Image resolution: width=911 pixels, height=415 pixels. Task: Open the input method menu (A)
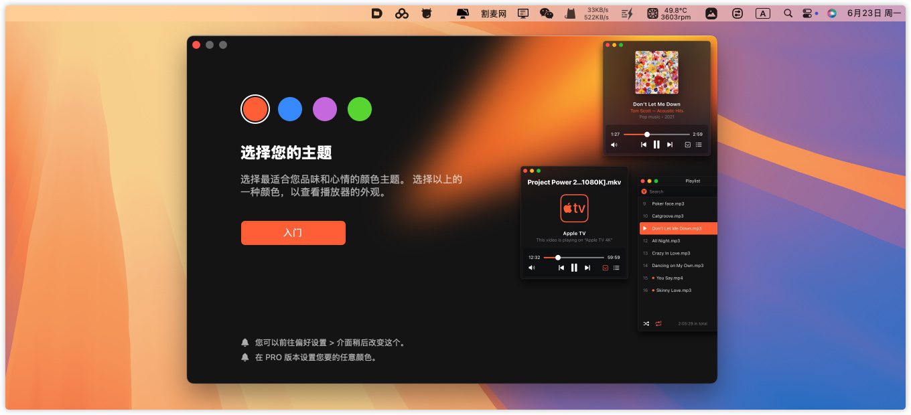tap(762, 13)
